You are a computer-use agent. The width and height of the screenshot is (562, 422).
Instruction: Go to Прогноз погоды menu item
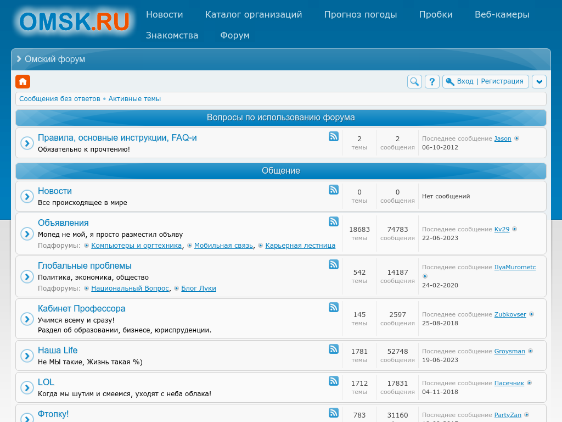click(361, 15)
